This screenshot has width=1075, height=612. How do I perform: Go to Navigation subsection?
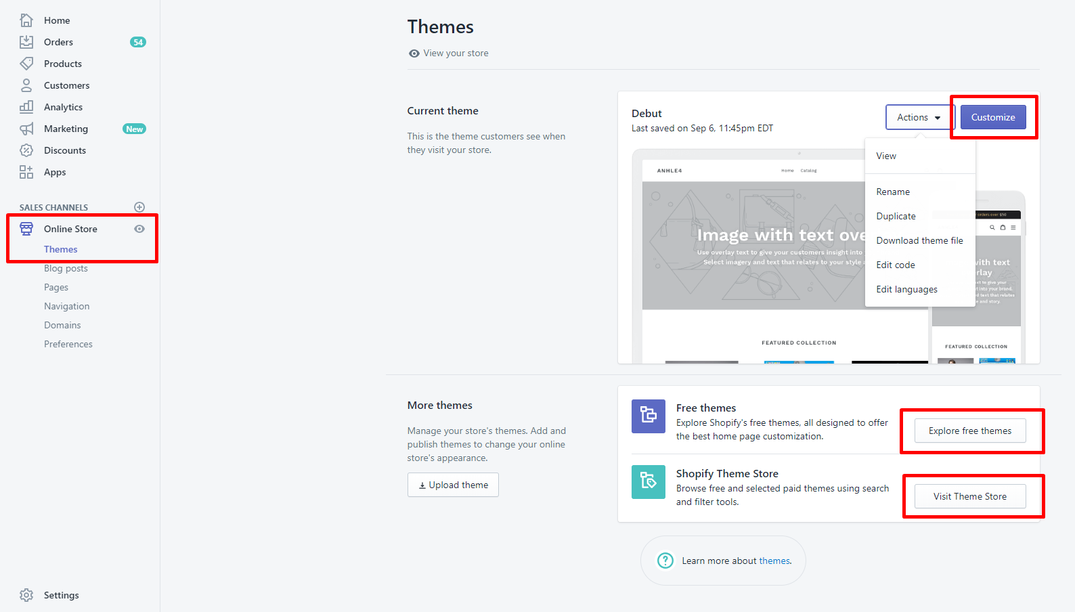66,306
